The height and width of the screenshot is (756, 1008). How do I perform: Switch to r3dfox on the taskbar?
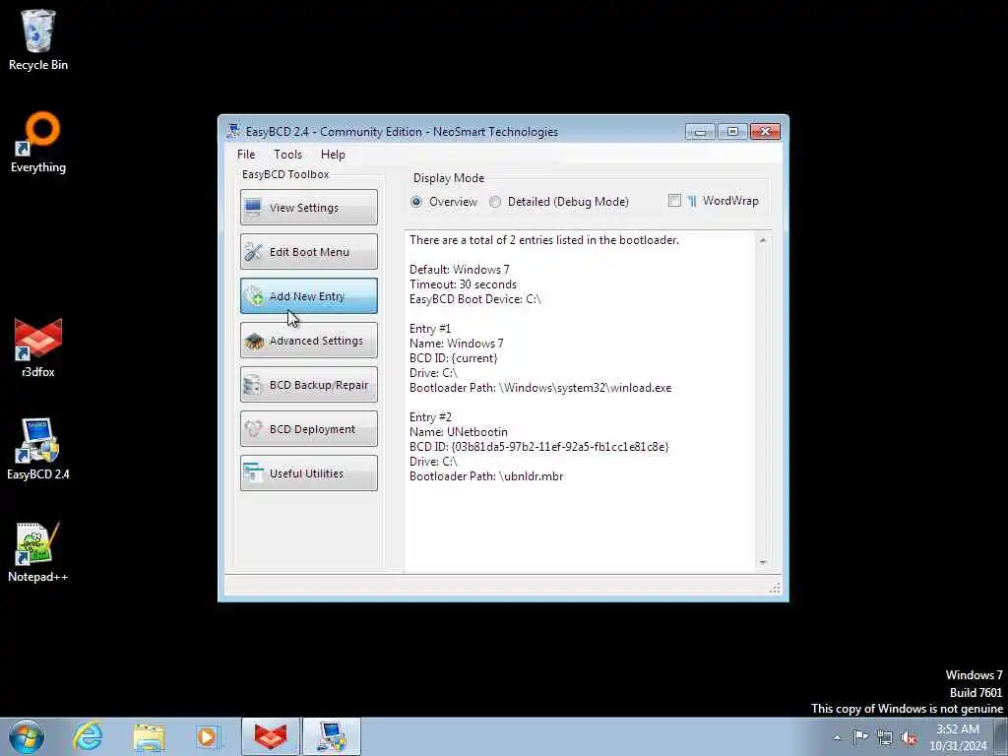coord(271,736)
